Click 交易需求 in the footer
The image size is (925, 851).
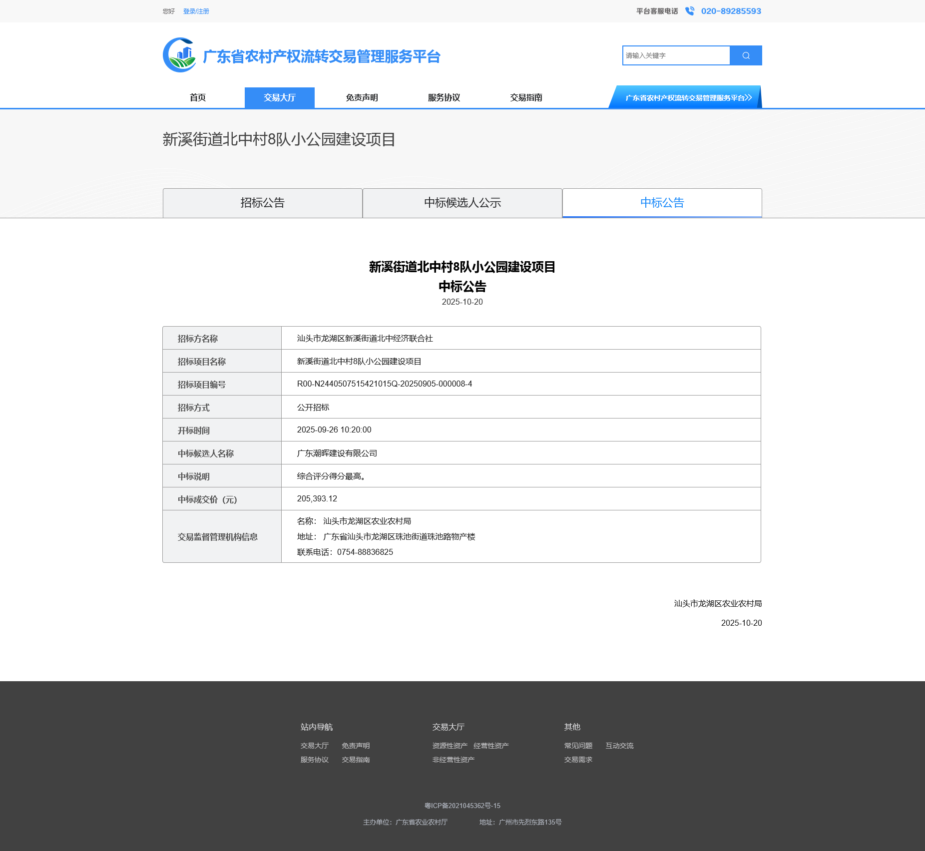click(578, 760)
